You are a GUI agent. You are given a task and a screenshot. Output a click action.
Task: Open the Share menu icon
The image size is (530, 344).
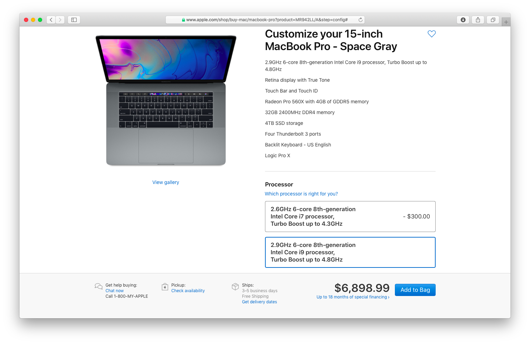[x=478, y=20]
